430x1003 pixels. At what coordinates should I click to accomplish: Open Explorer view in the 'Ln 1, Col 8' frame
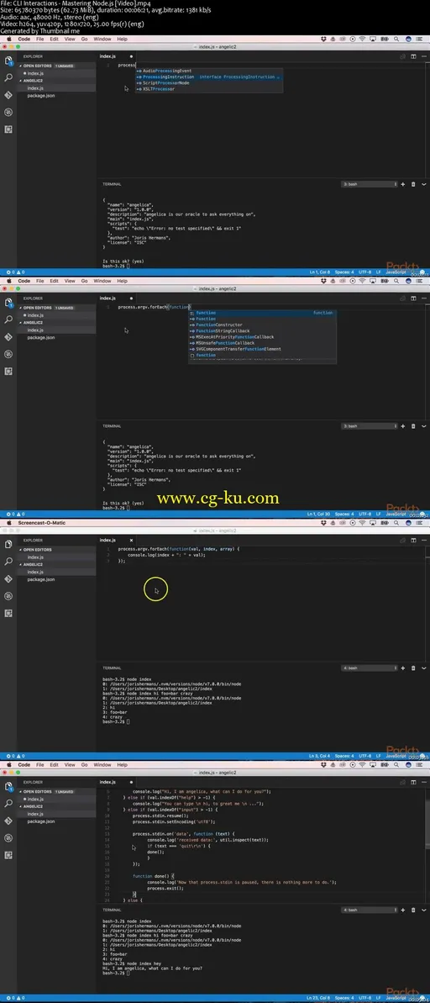[8, 61]
